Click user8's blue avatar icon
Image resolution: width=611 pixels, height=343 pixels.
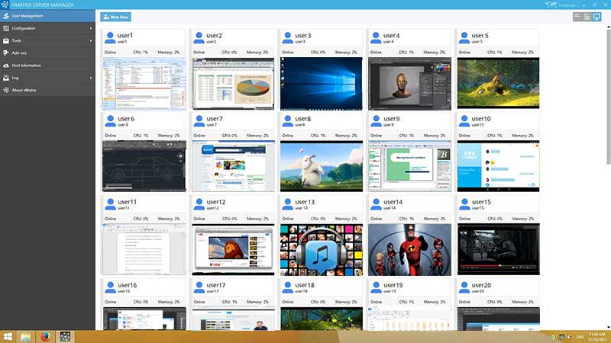click(x=286, y=120)
